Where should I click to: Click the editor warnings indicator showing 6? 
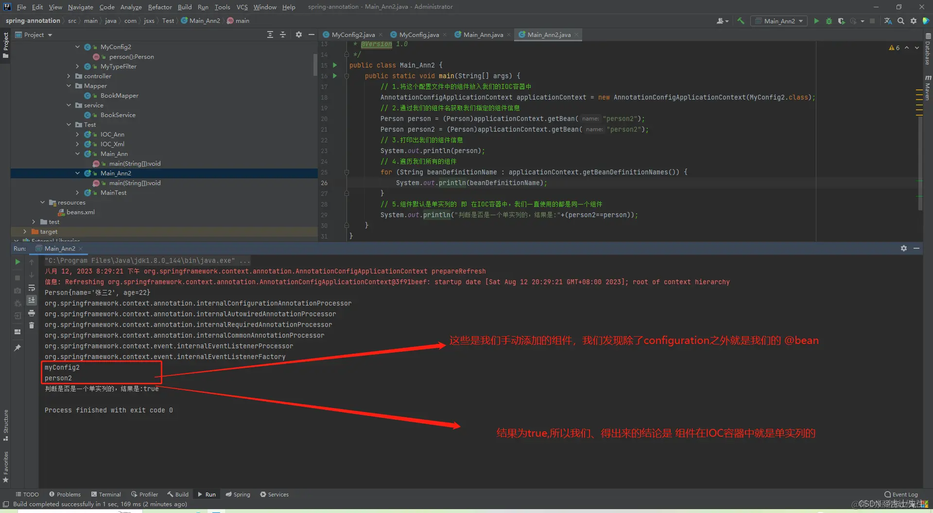(894, 48)
